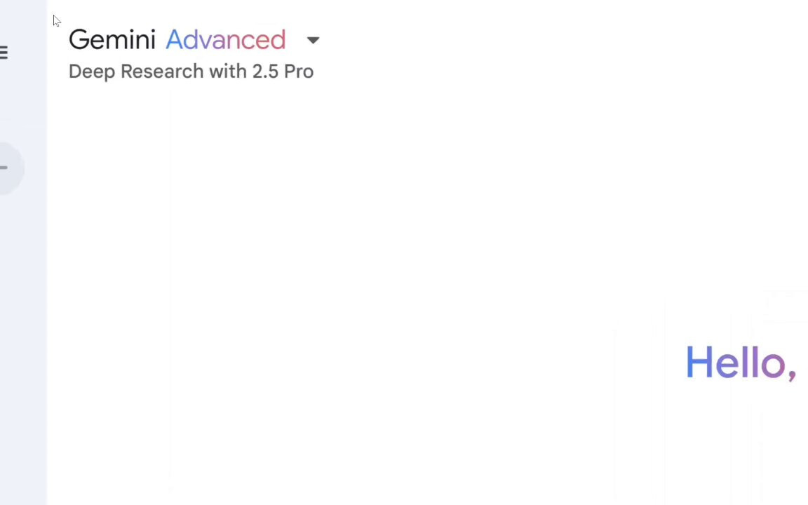Click the gradient 'Advanced' label
Viewport: 808px width, 505px height.
225,40
